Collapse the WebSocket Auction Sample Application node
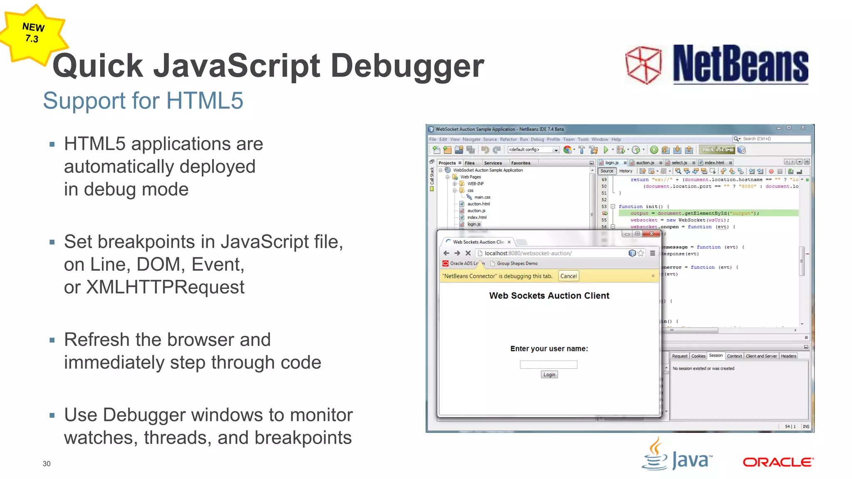Viewport: 852px width, 479px height. (441, 170)
